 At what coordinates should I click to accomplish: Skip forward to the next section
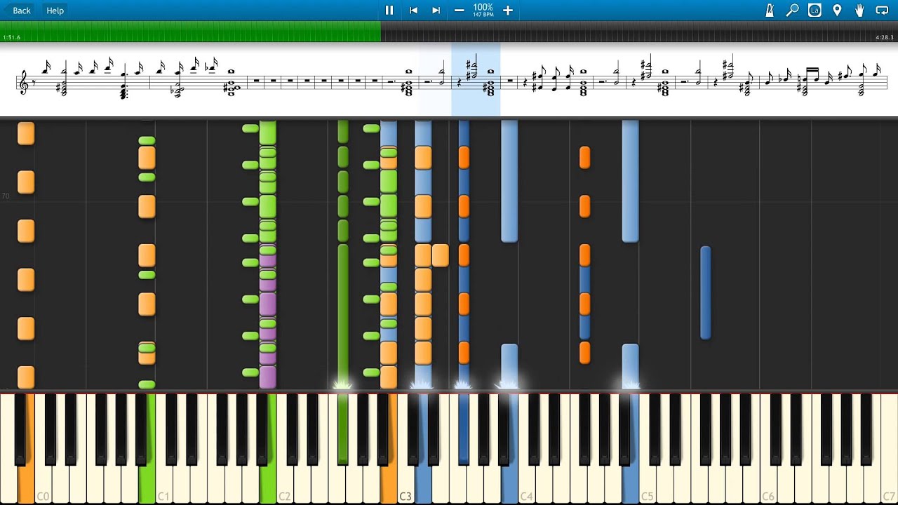click(x=436, y=11)
